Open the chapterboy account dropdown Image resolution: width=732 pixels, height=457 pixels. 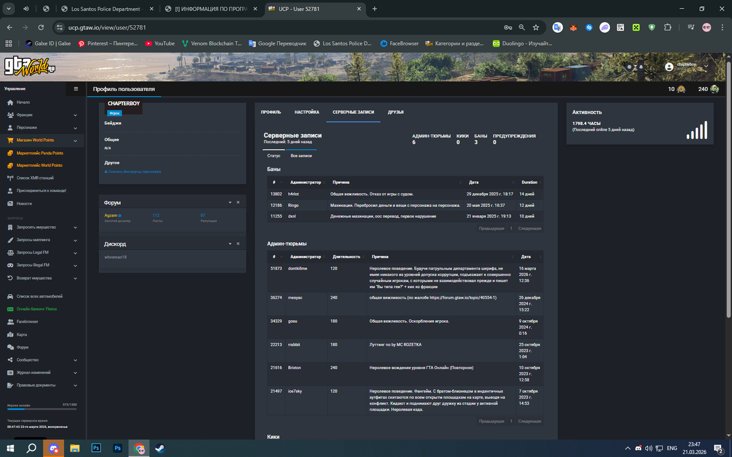[x=687, y=67]
